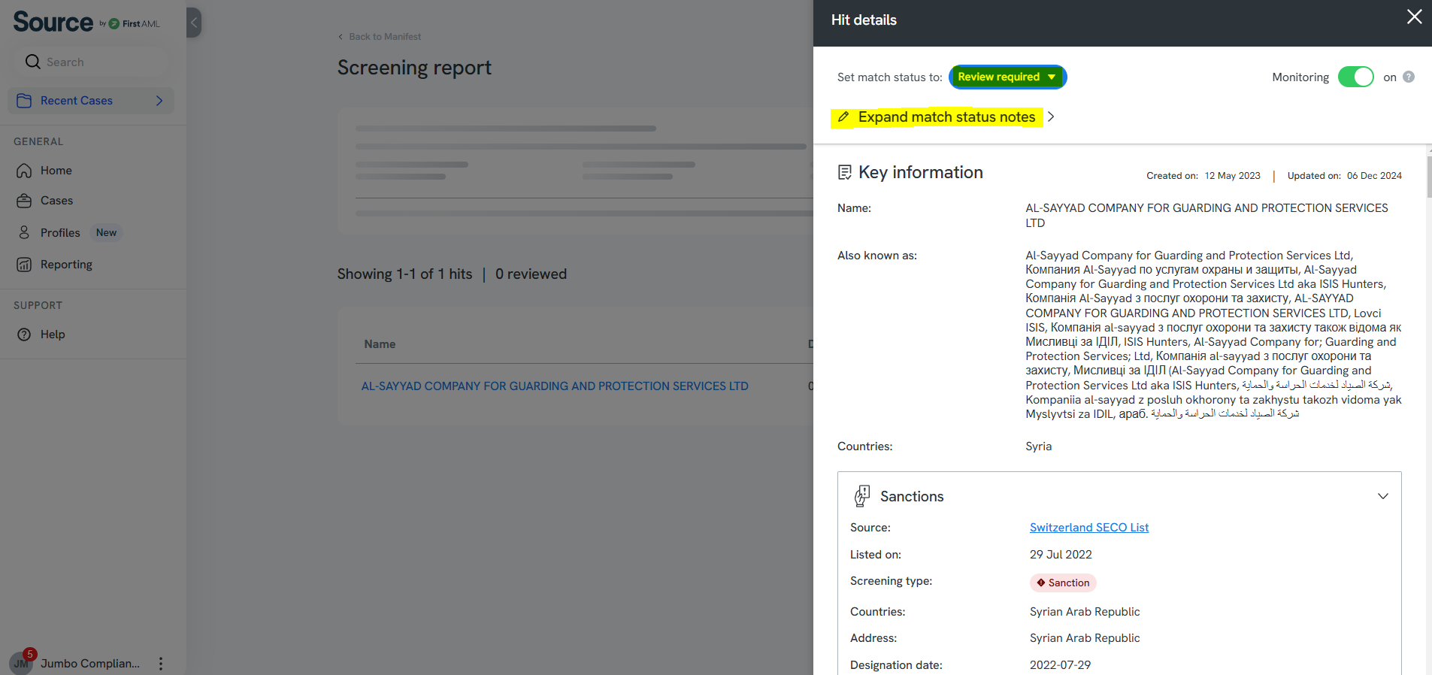Screen dimensions: 1432x675
Task: Click the 'Showing 1-1 of 1 hits' text
Action: [404, 274]
